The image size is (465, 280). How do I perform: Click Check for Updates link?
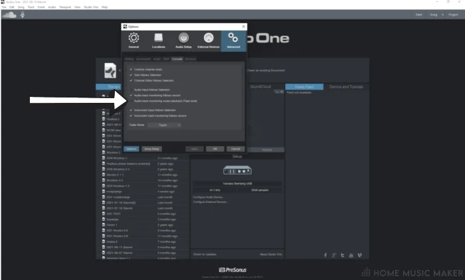pos(205,254)
